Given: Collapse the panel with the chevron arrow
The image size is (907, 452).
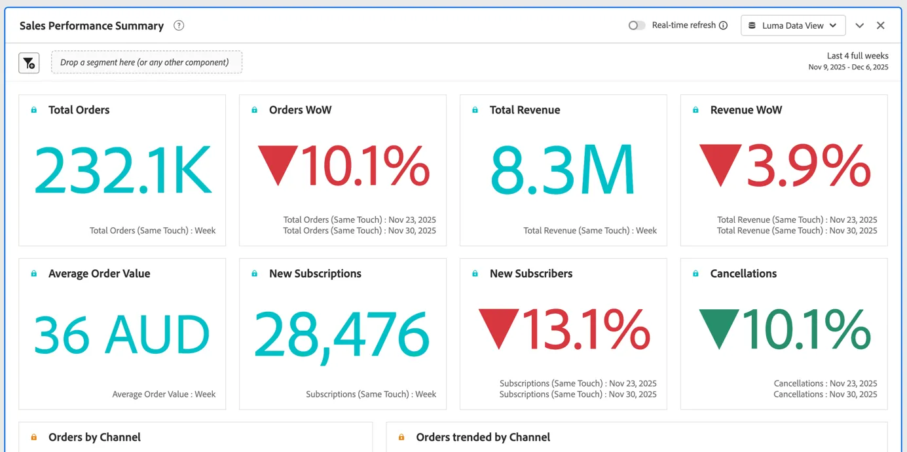Looking at the screenshot, I should [x=860, y=26].
